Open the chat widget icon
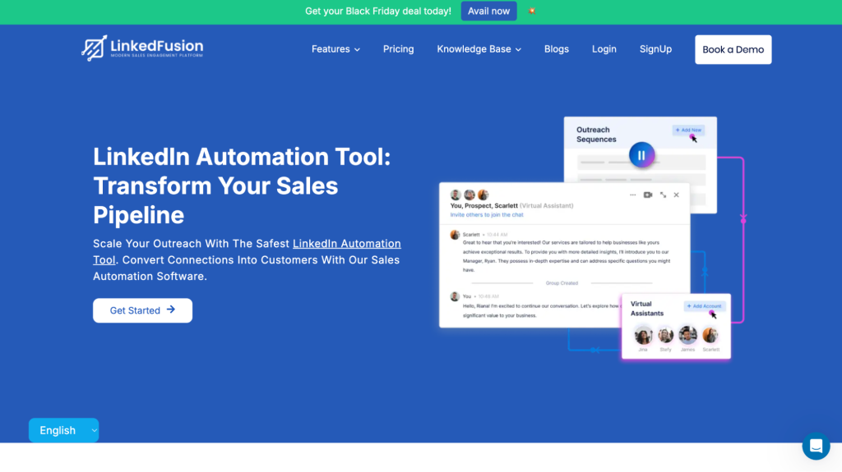This screenshot has width=842, height=472. [x=816, y=446]
